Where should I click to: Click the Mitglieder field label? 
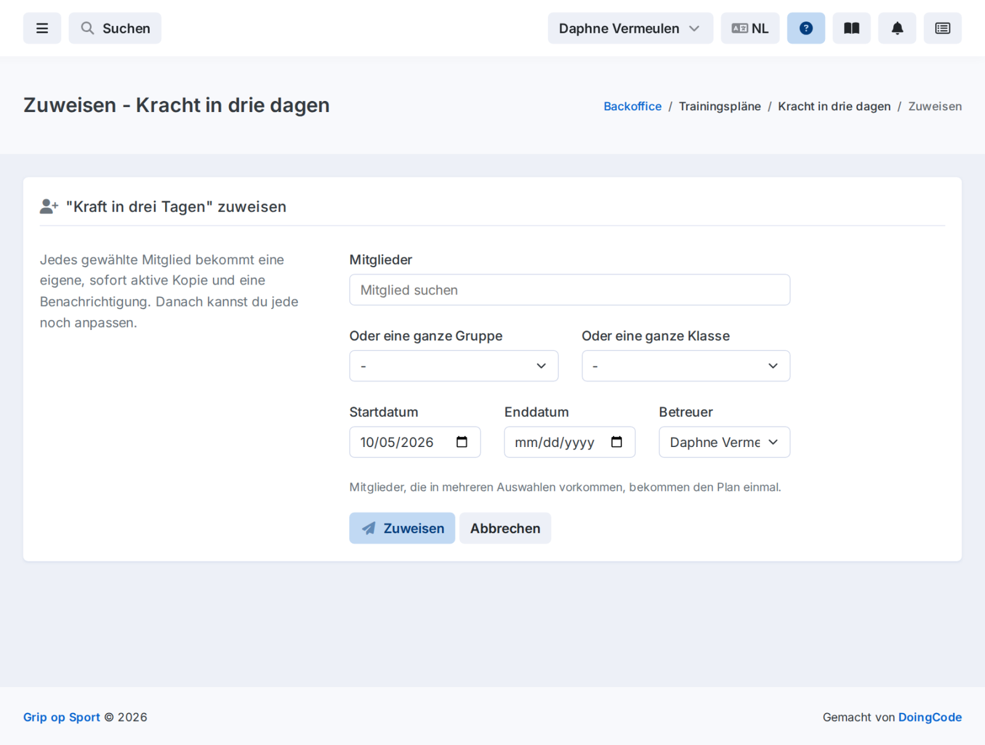tap(380, 260)
